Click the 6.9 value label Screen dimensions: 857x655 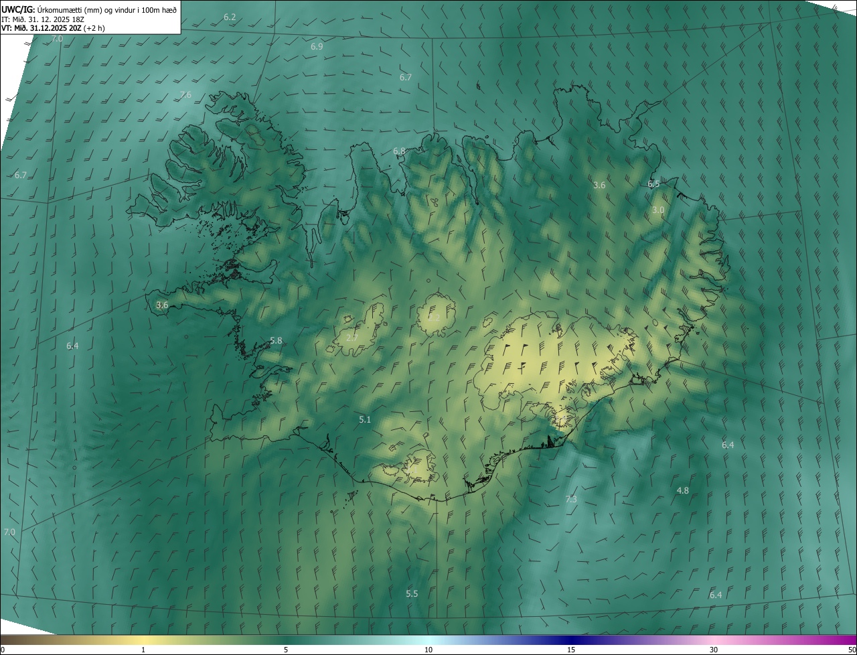(x=317, y=47)
